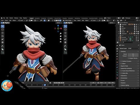Select the Measure tool in right viewport
The height and width of the screenshot is (105, 140).
point(65,49)
